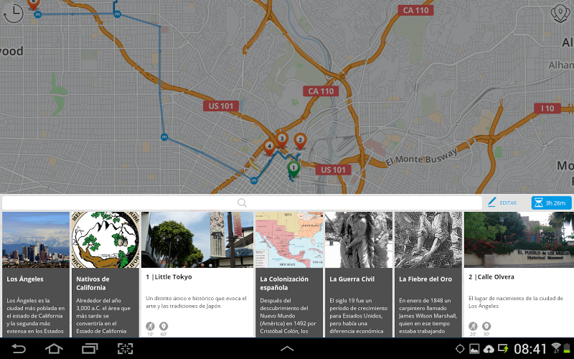Image resolution: width=574 pixels, height=359 pixels.
Task: Tap the Wi-Fi signal status icon
Action: click(x=556, y=348)
